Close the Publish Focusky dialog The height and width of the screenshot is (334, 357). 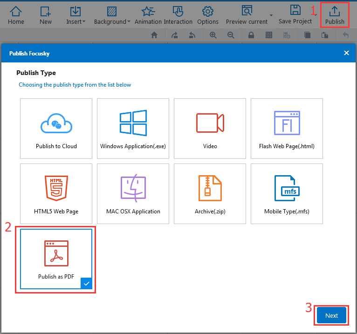(x=346, y=53)
